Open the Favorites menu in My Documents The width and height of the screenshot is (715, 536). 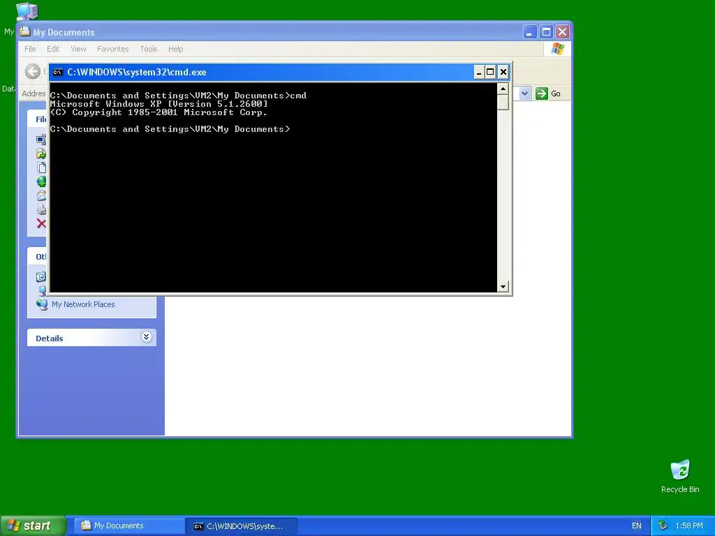click(112, 49)
